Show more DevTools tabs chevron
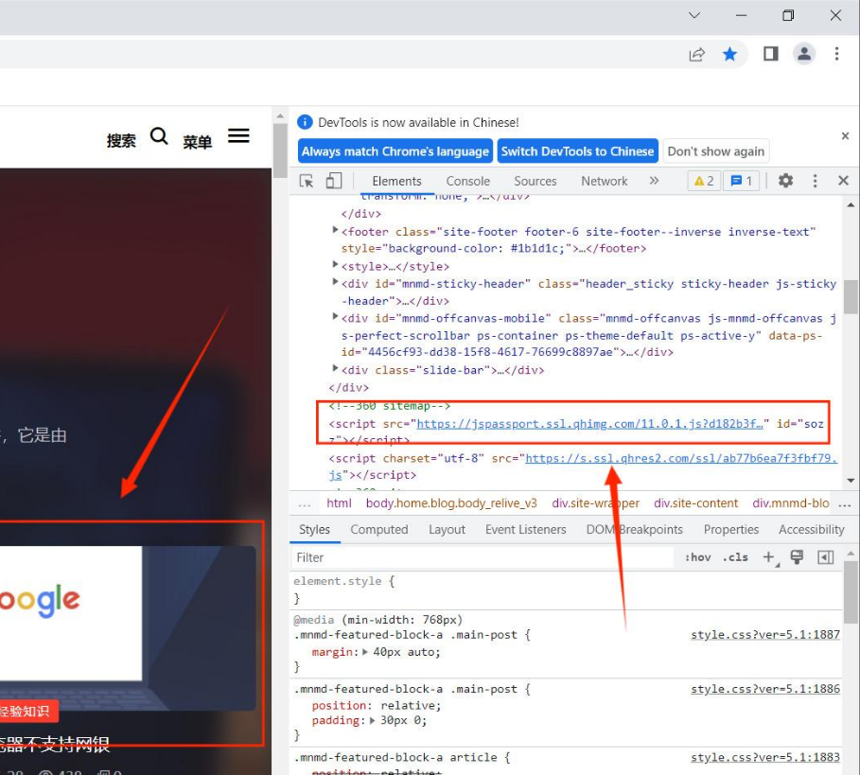860x775 pixels. (x=654, y=181)
